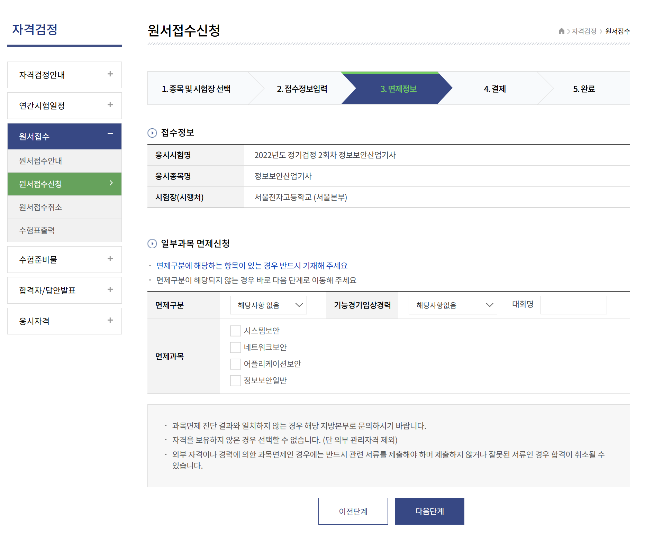Click the 대회명 input field
The image size is (672, 534).
(573, 305)
